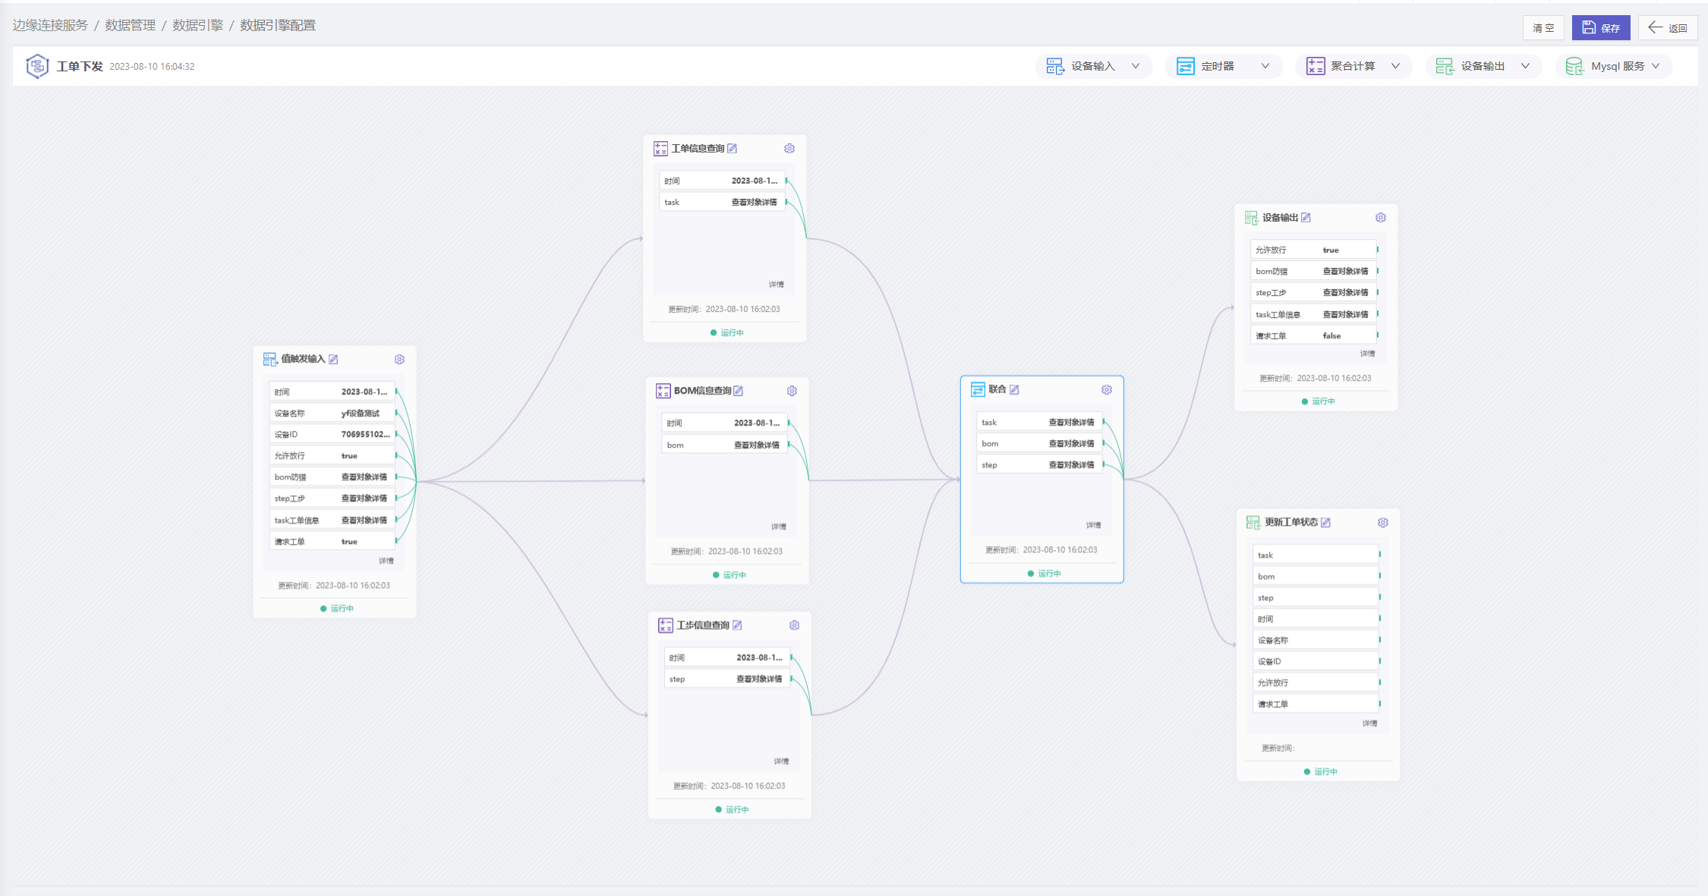This screenshot has width=1708, height=896.
Task: Click the 值触发输入 node type icon
Action: (x=270, y=360)
